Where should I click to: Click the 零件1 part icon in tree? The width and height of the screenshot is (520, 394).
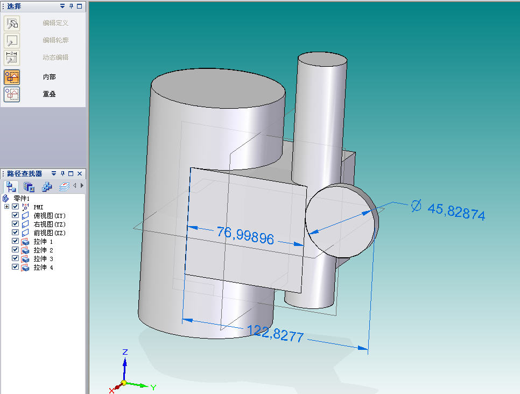[5, 198]
